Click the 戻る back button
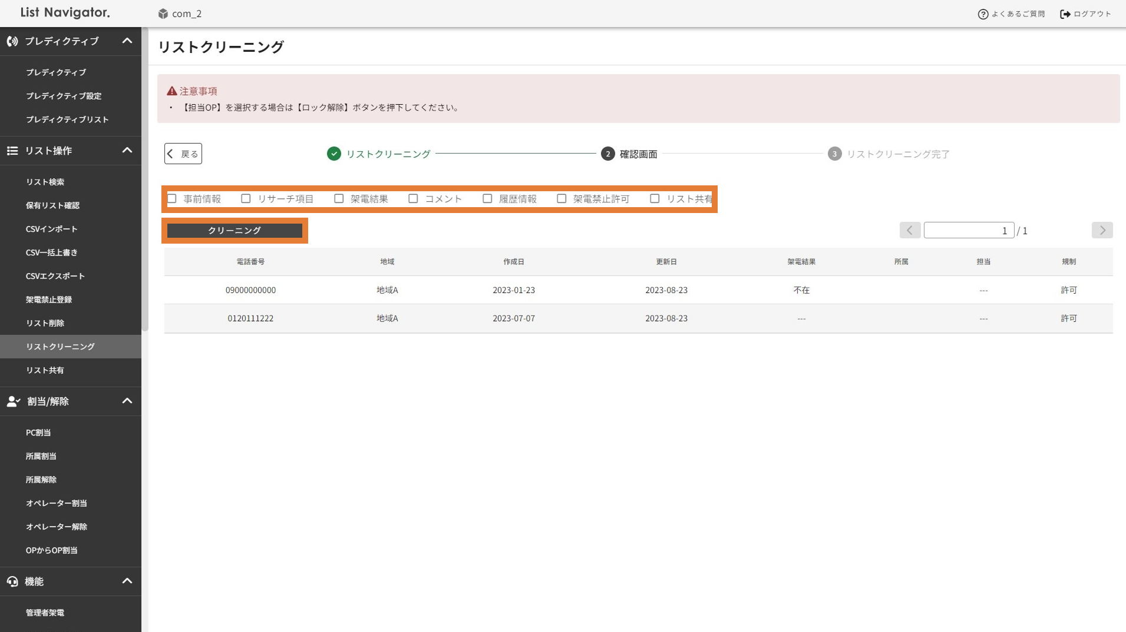This screenshot has height=632, width=1126. click(x=183, y=154)
